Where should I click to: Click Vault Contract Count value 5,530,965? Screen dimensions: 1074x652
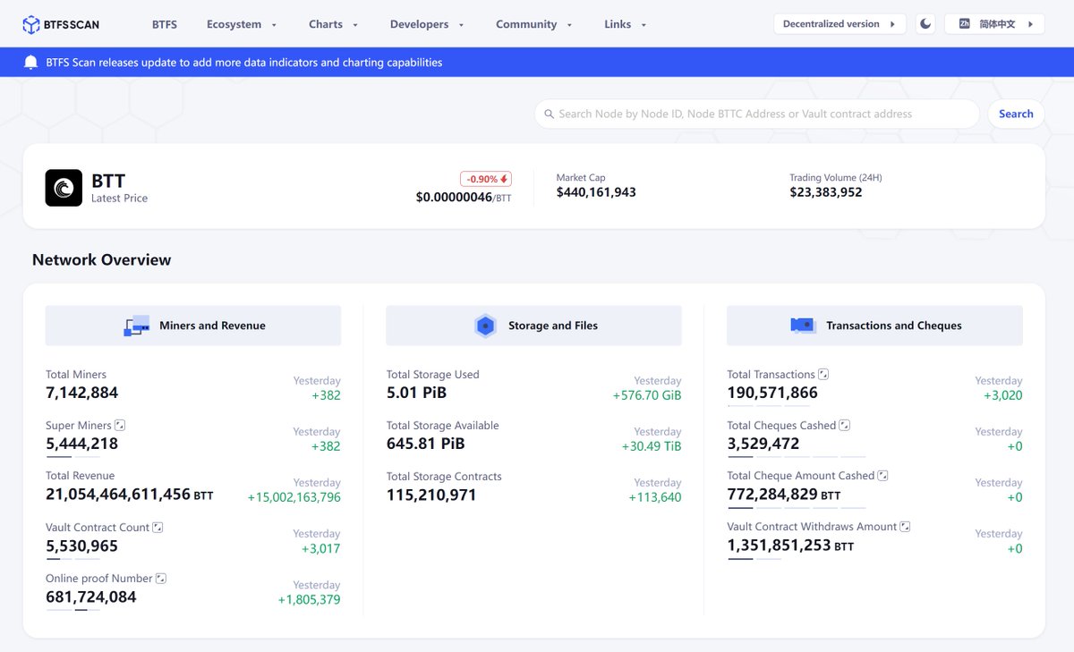point(82,546)
